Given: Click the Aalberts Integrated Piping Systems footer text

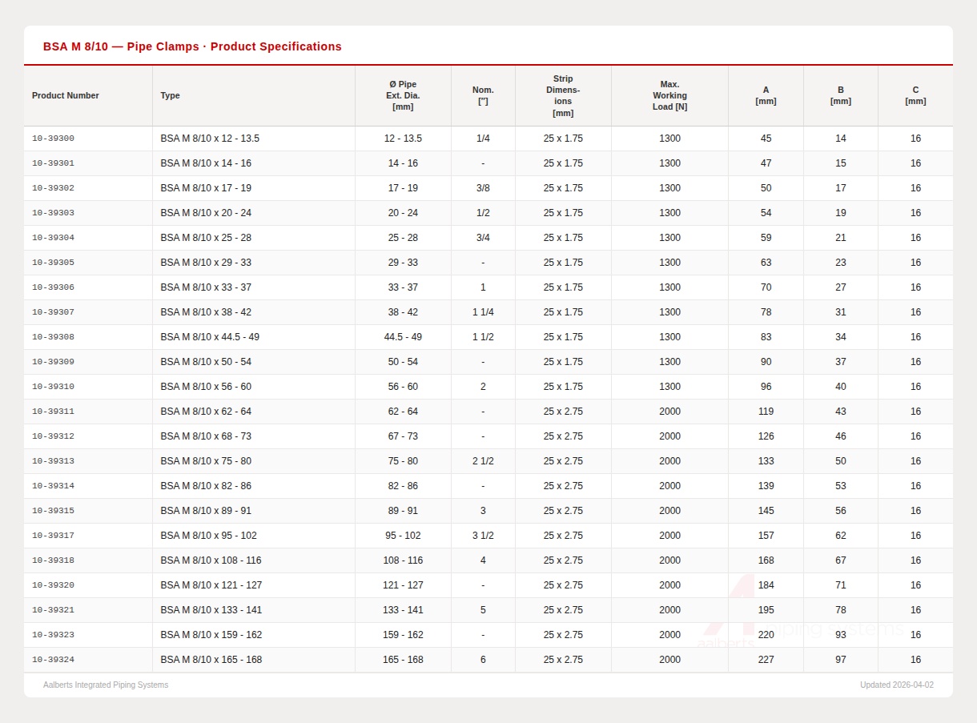Looking at the screenshot, I should coord(106,685).
